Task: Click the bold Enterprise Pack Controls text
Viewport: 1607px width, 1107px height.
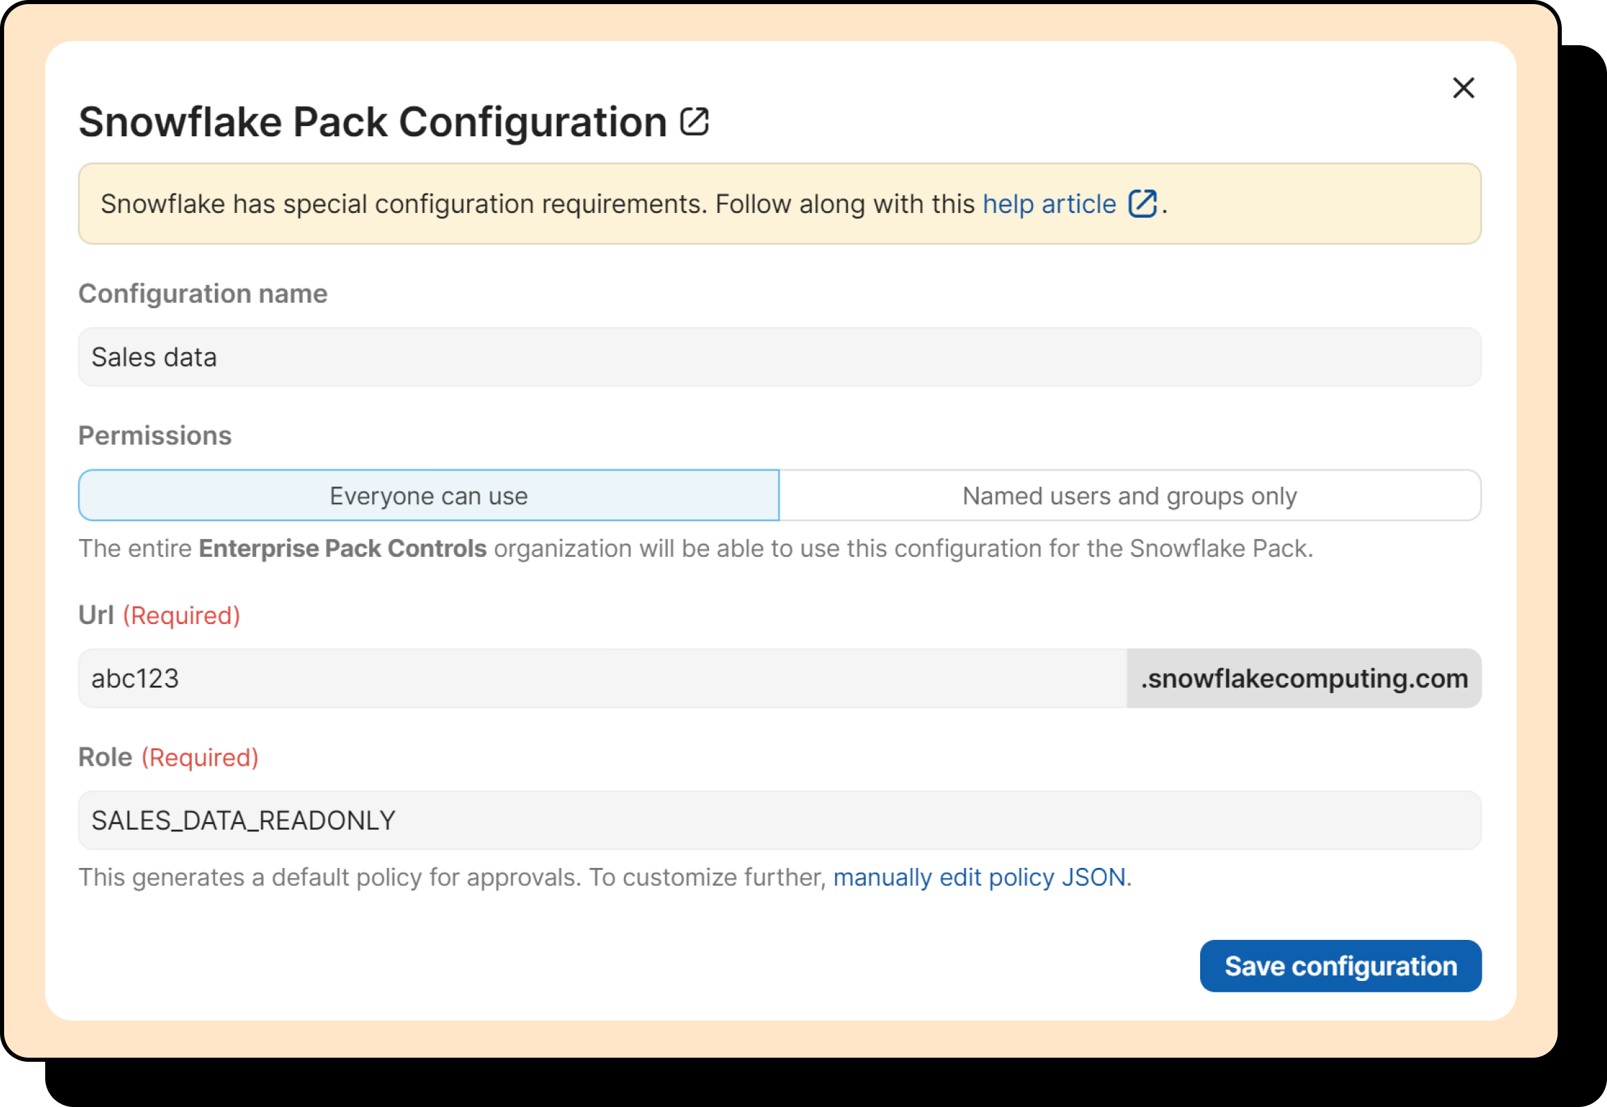Action: (x=342, y=549)
